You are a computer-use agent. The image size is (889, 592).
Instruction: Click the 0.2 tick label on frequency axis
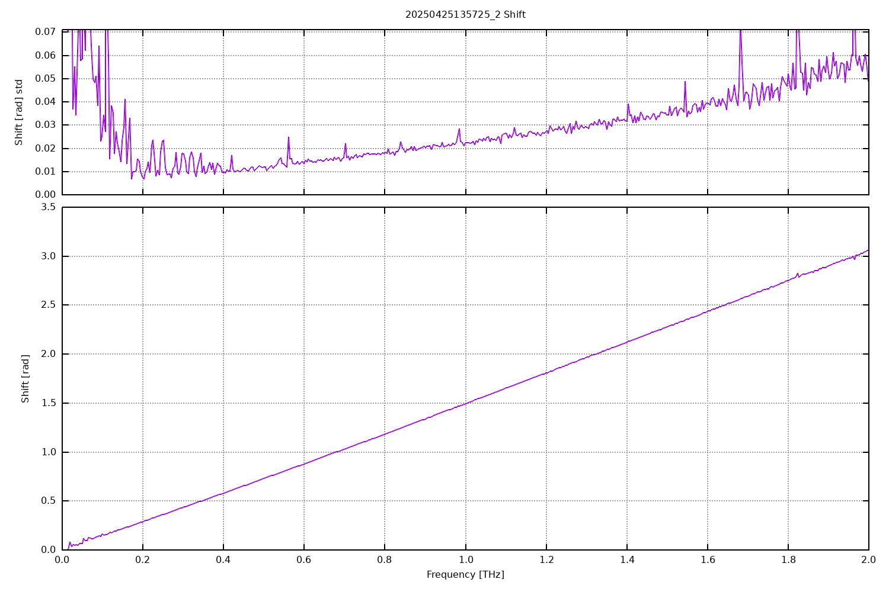pos(143,559)
